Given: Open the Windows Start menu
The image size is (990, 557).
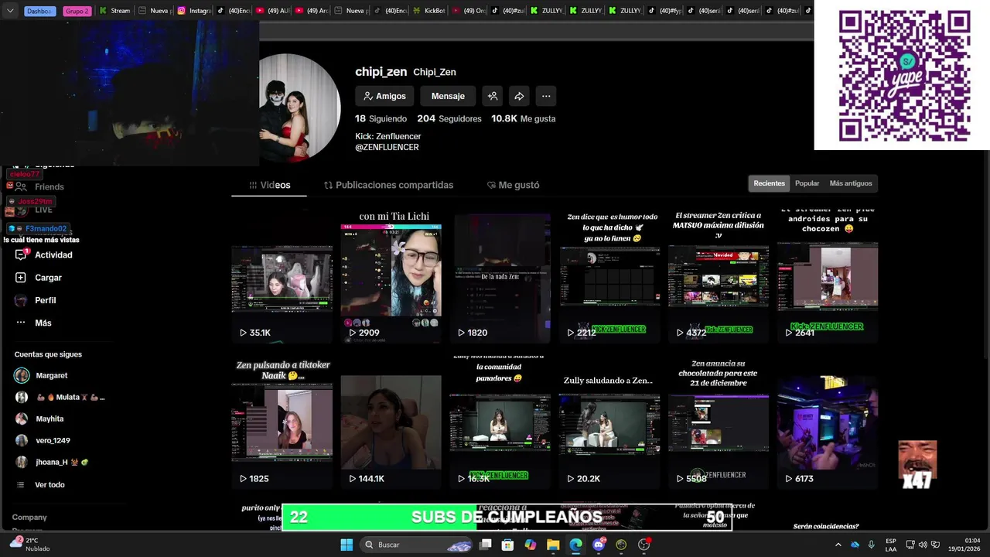Looking at the screenshot, I should tap(346, 545).
